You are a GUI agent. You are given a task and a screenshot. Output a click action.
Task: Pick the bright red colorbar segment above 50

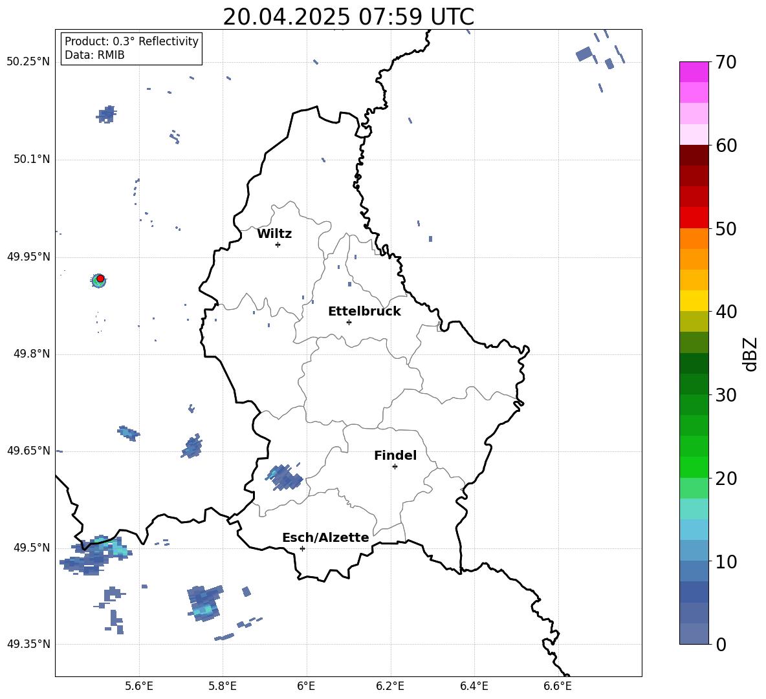click(x=694, y=218)
